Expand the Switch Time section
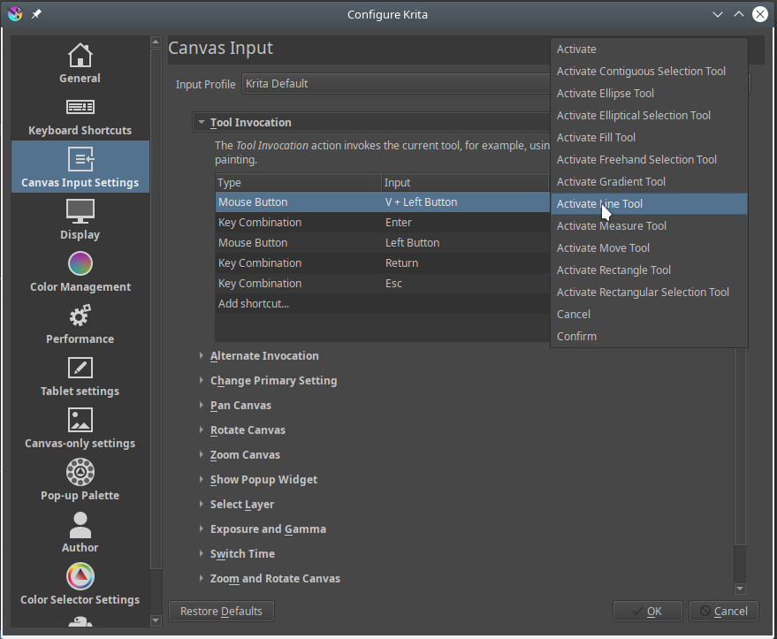The height and width of the screenshot is (639, 777). tap(202, 553)
